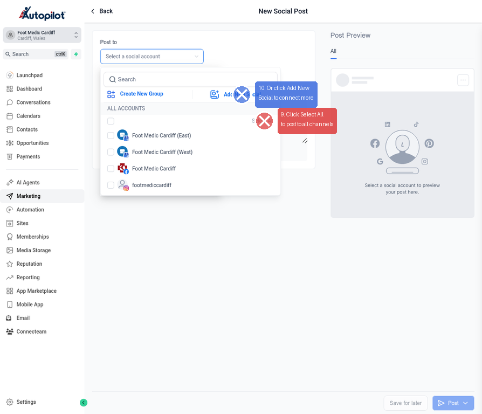This screenshot has width=482, height=414.
Task: Click the Foot Medic Cardiff (East) avatar
Action: [x=123, y=135]
